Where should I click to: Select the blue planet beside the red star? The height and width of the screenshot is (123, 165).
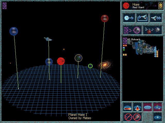pyautogui.click(x=49, y=62)
